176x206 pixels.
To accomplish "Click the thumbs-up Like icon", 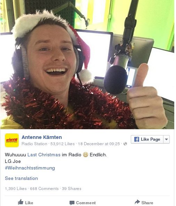I will click(21, 202).
